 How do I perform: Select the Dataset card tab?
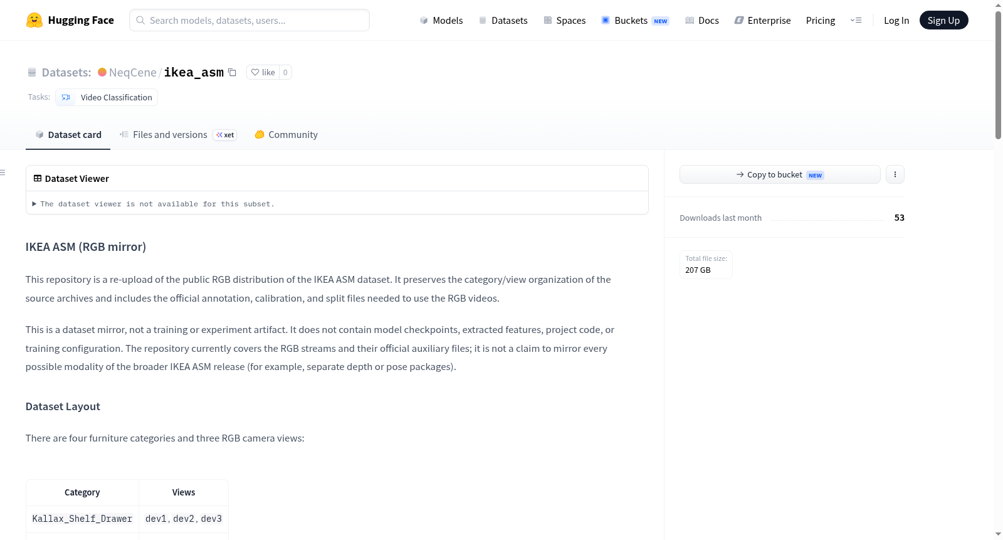tap(68, 134)
